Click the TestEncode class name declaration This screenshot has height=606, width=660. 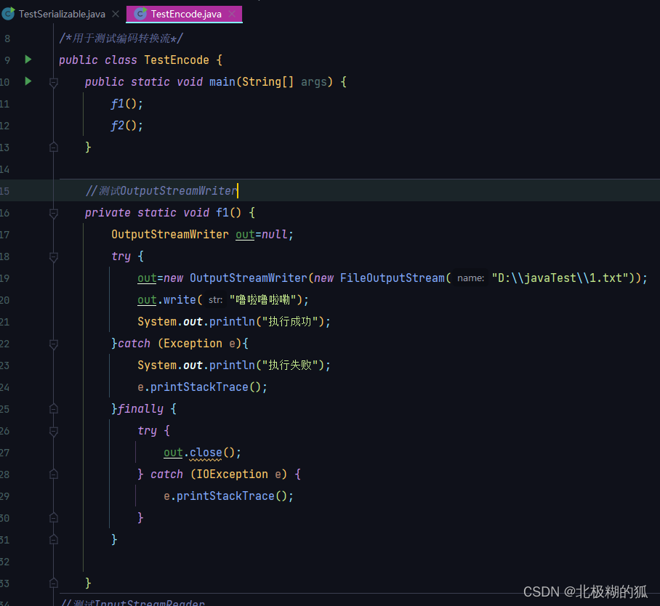click(x=177, y=60)
